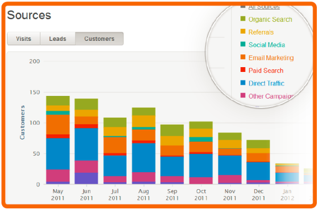Switch to the Leads tab
The height and width of the screenshot is (211, 319).
pos(57,38)
